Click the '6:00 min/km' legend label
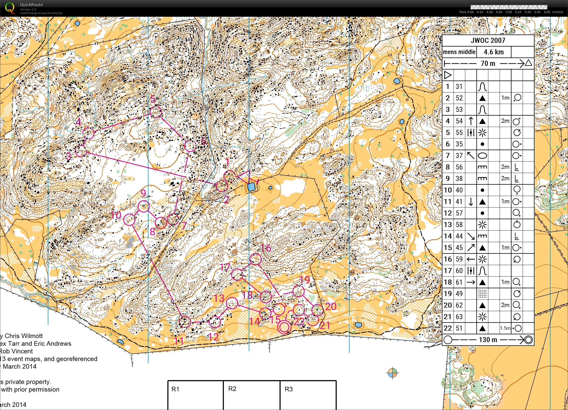Viewport: 568px width, 410px height. (x=553, y=12)
